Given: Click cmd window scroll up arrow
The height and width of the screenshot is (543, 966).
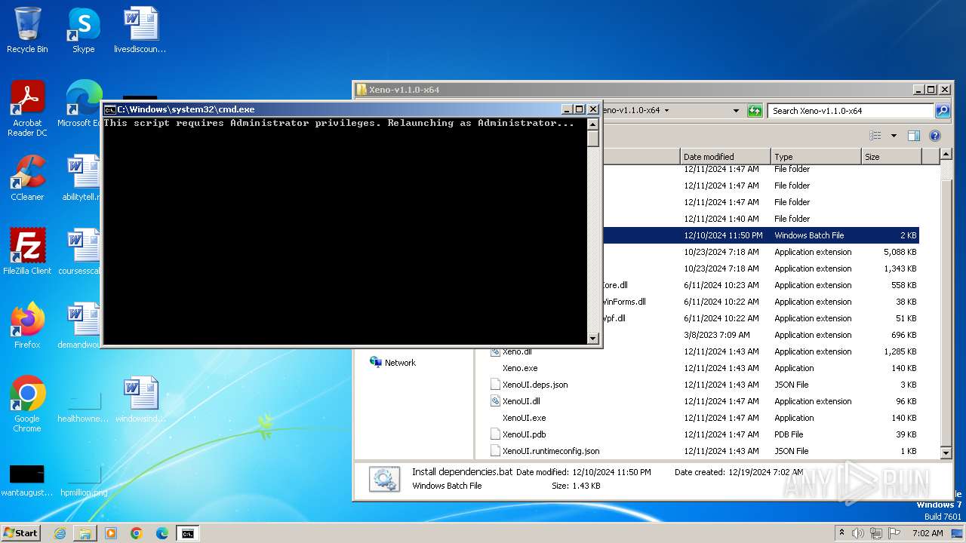Looking at the screenshot, I should click(x=593, y=124).
